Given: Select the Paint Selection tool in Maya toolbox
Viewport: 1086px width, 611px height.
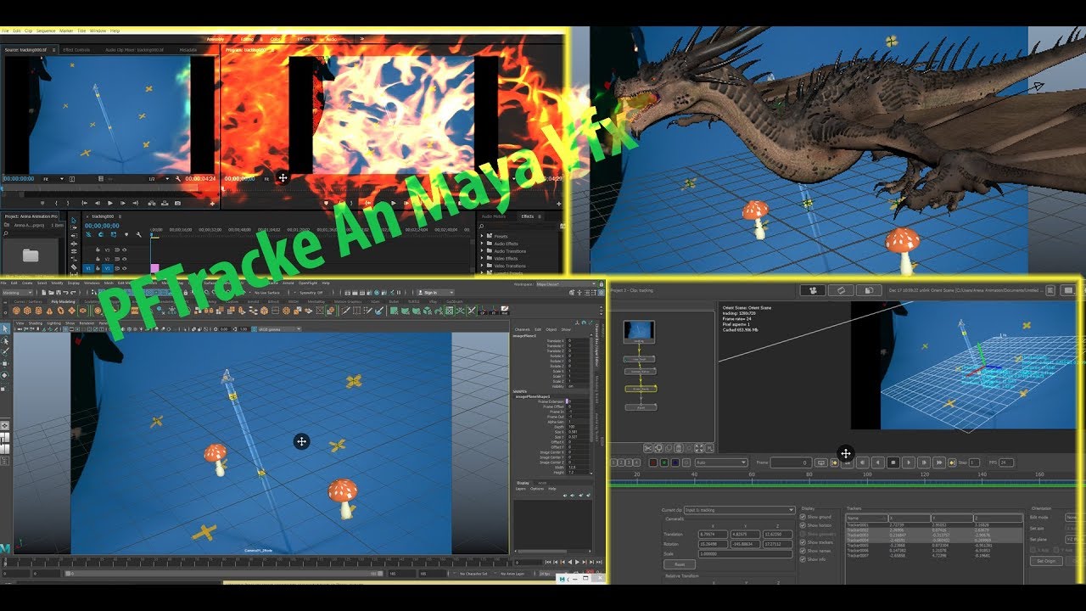Looking at the screenshot, I should click(x=5, y=350).
